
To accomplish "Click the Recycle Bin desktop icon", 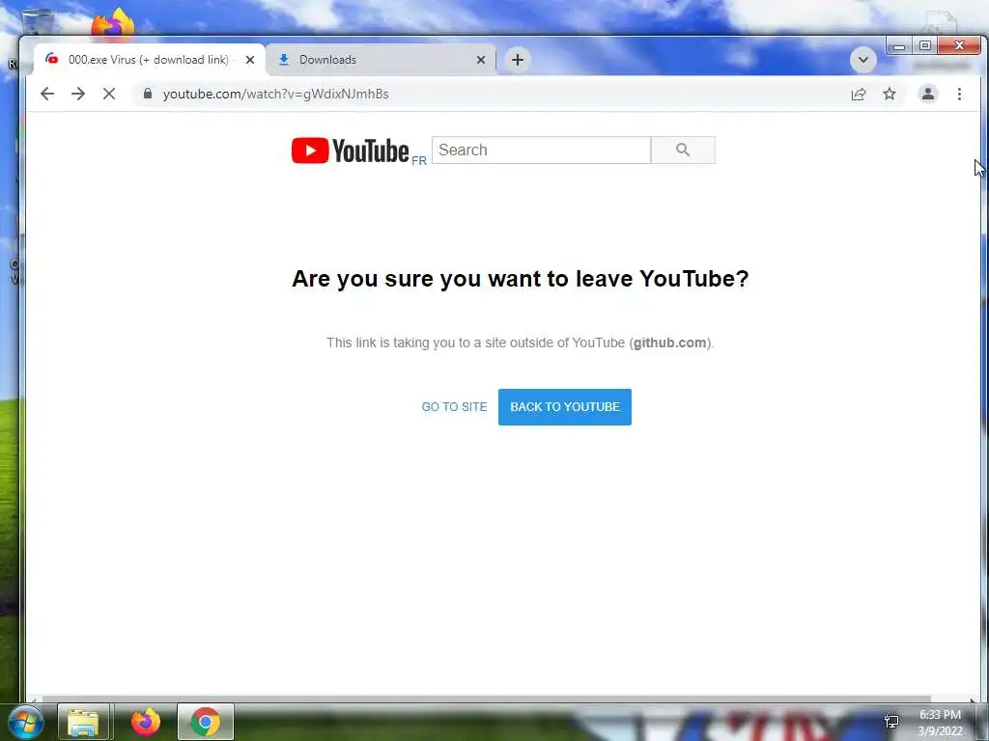I will click(38, 20).
